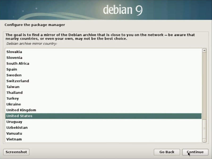Pick Sweden from the country list
The width and height of the screenshot is (212, 159).
(x=103, y=75)
